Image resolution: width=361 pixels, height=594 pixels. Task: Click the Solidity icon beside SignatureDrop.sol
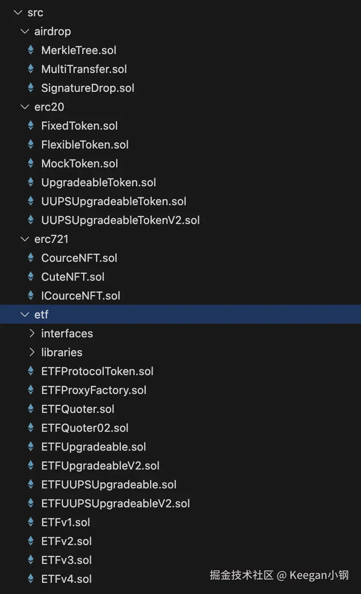click(x=31, y=88)
